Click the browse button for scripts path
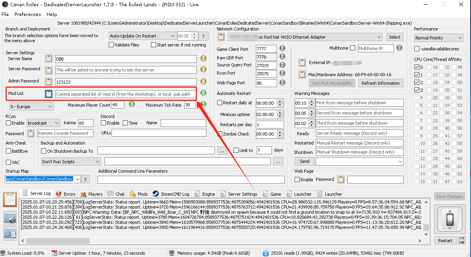The width and height of the screenshot is (471, 257). tap(278, 162)
